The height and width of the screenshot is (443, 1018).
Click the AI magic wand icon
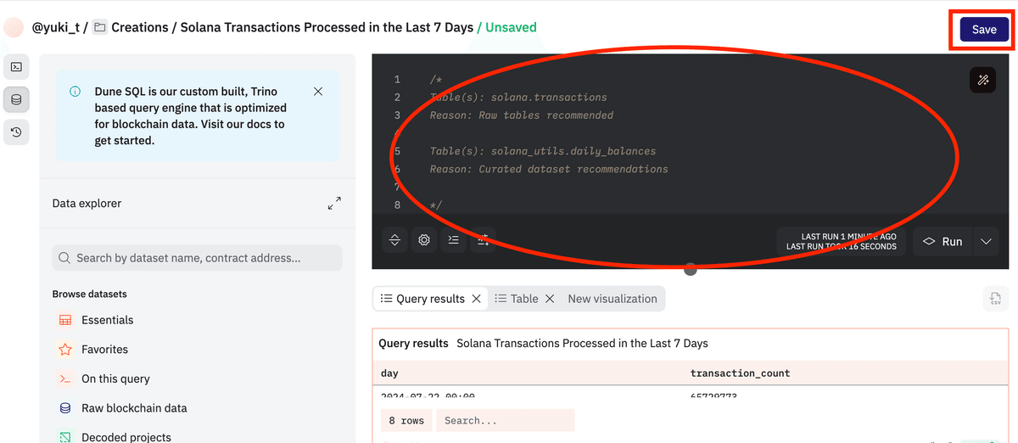click(982, 80)
